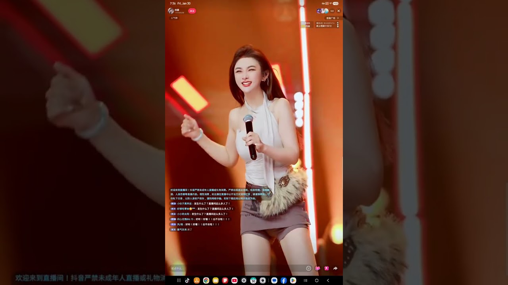Open the 342 viewer count list
Screen dimensions: 508x285
click(332, 11)
